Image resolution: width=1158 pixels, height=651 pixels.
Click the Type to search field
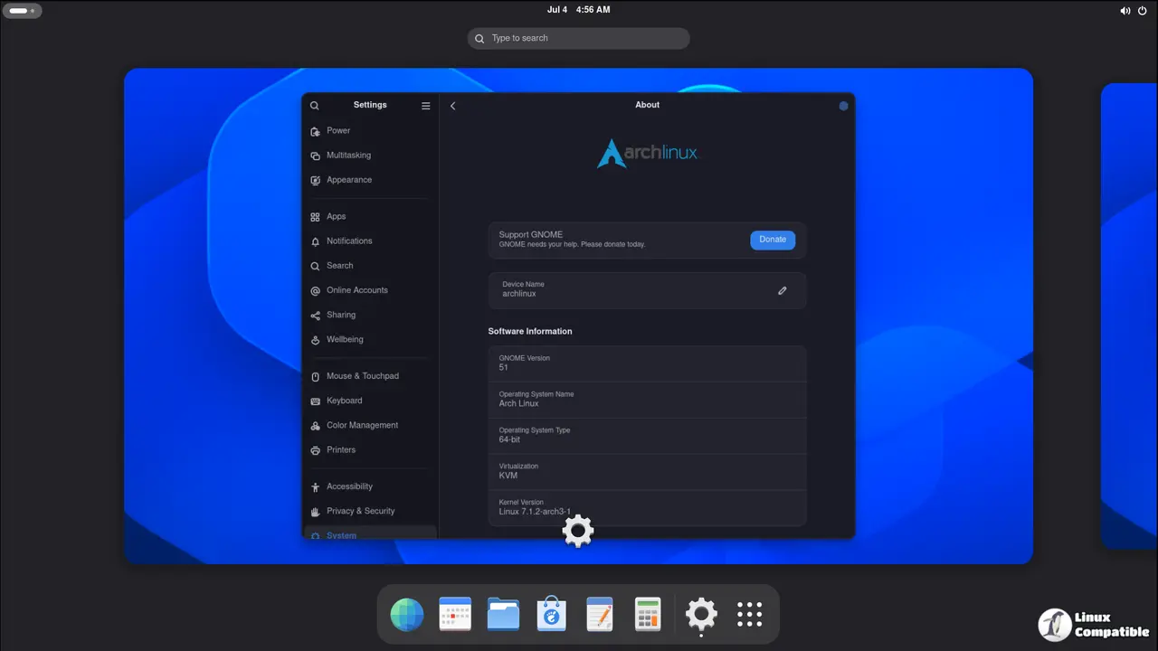point(579,38)
